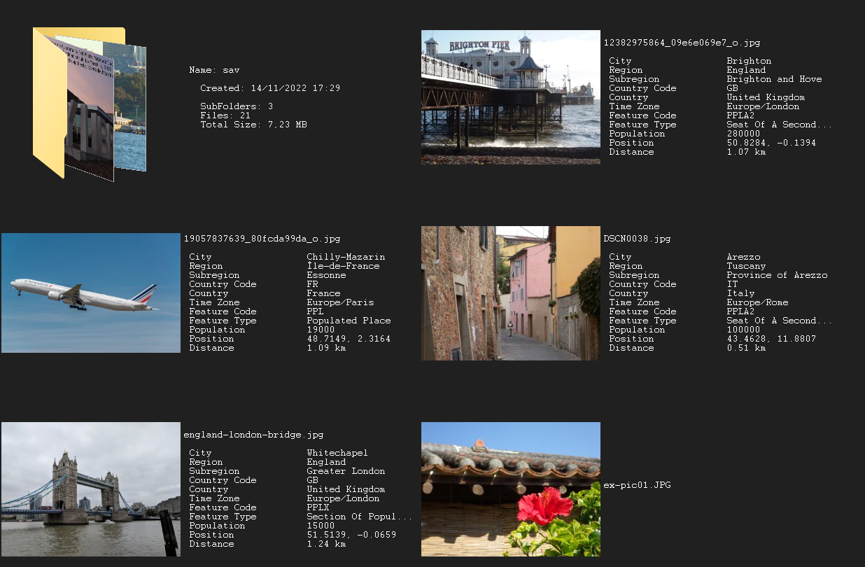
Task: Click filename 19057837639_80fcda99da_o.jpg
Action: coord(262,239)
